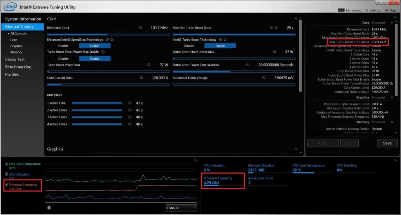The width and height of the screenshot is (401, 215).
Task: Expand the Graphics section chevron
Action: [296, 149]
